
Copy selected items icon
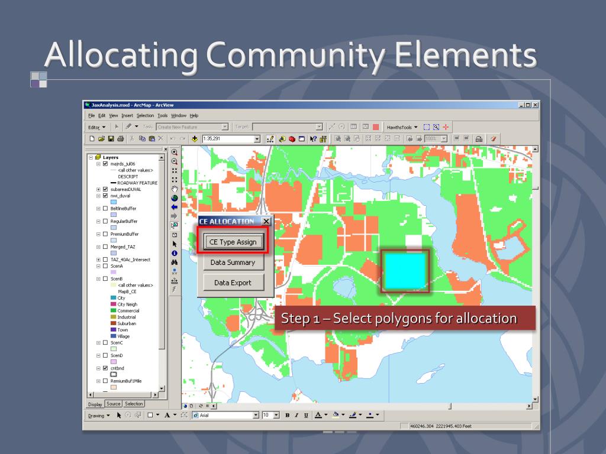(x=142, y=138)
